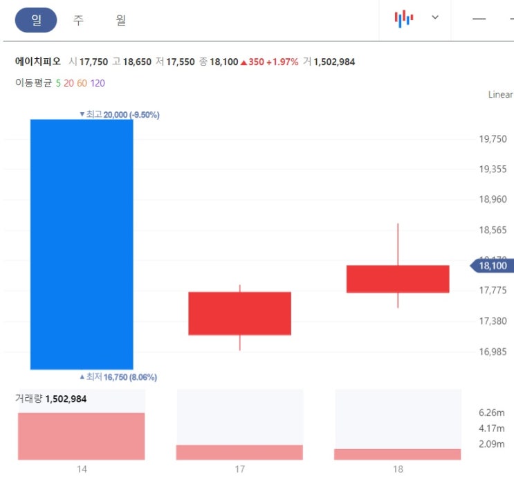The height and width of the screenshot is (490, 514).
Task: Click the 최고 20,000 high marker label
Action: [120, 114]
